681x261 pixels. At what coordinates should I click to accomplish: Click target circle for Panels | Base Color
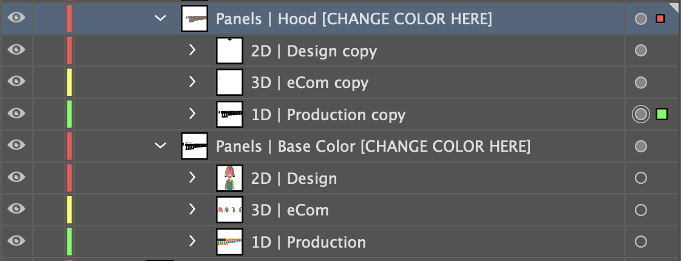click(640, 146)
